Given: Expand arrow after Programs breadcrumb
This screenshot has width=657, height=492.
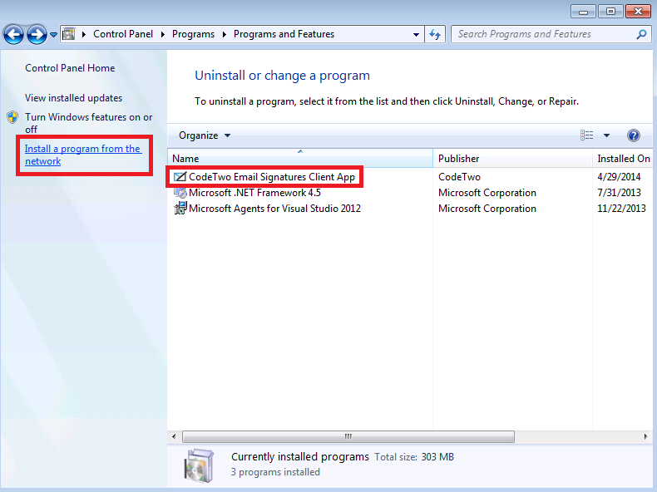Looking at the screenshot, I should [225, 34].
